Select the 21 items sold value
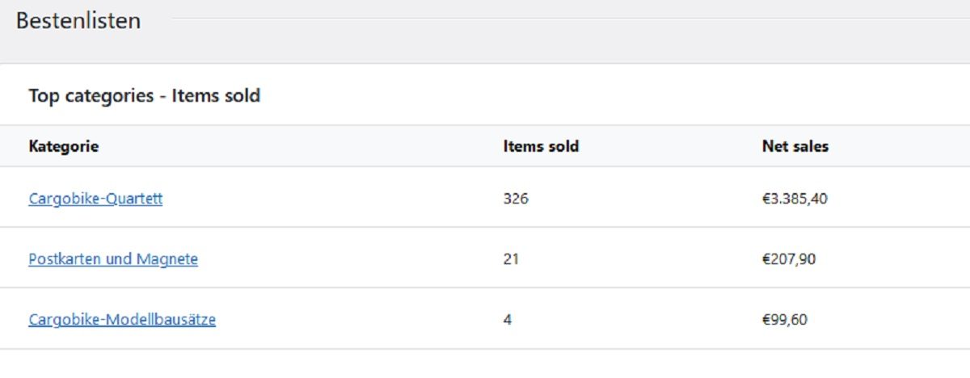This screenshot has height=378, width=970. click(x=511, y=259)
